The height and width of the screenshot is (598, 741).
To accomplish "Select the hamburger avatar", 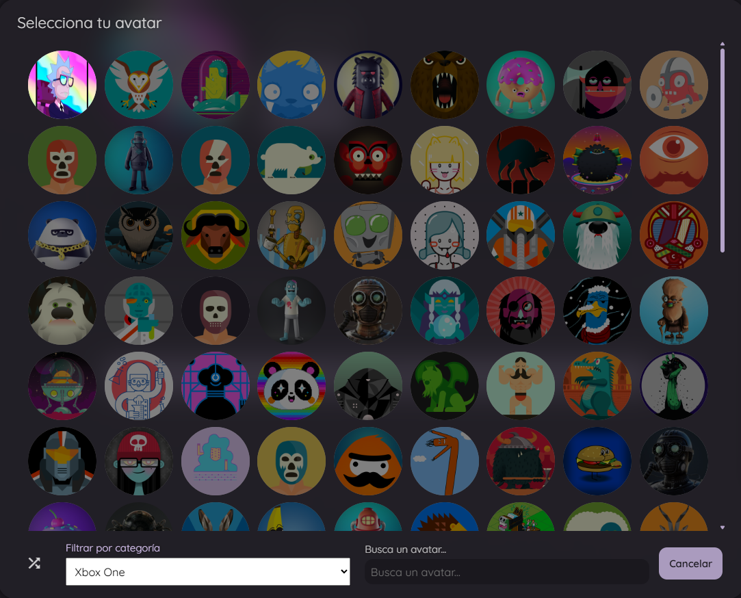I will pyautogui.click(x=597, y=461).
